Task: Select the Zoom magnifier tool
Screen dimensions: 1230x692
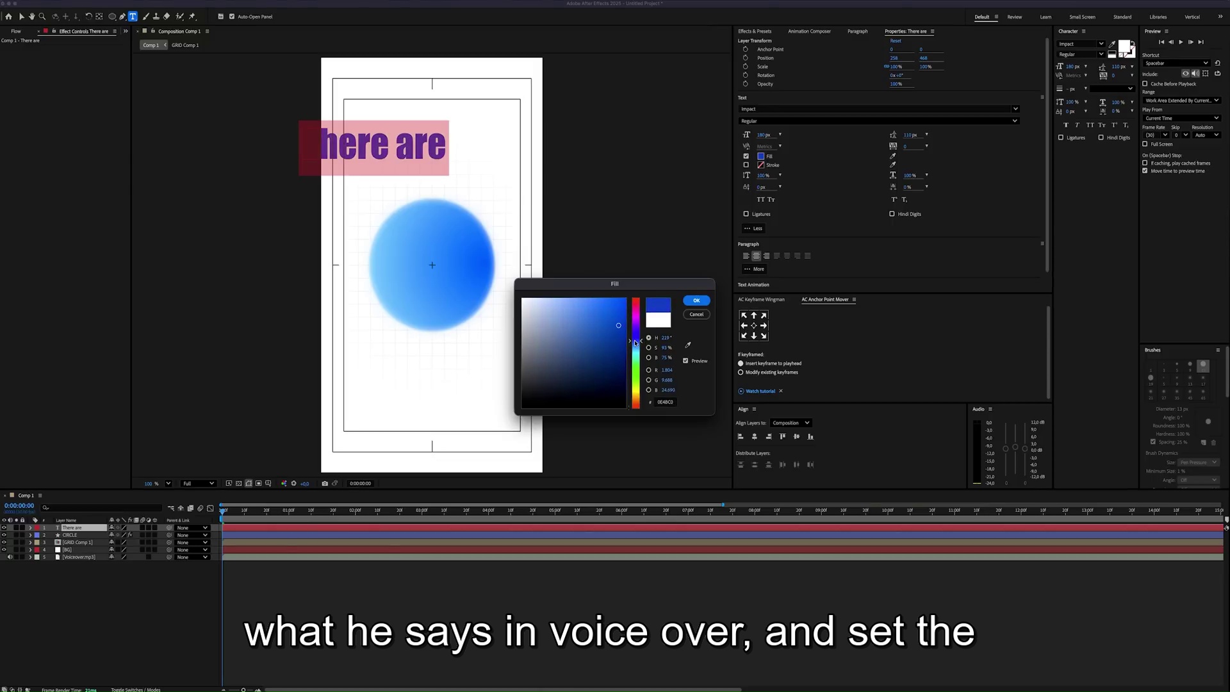Action: pyautogui.click(x=42, y=17)
